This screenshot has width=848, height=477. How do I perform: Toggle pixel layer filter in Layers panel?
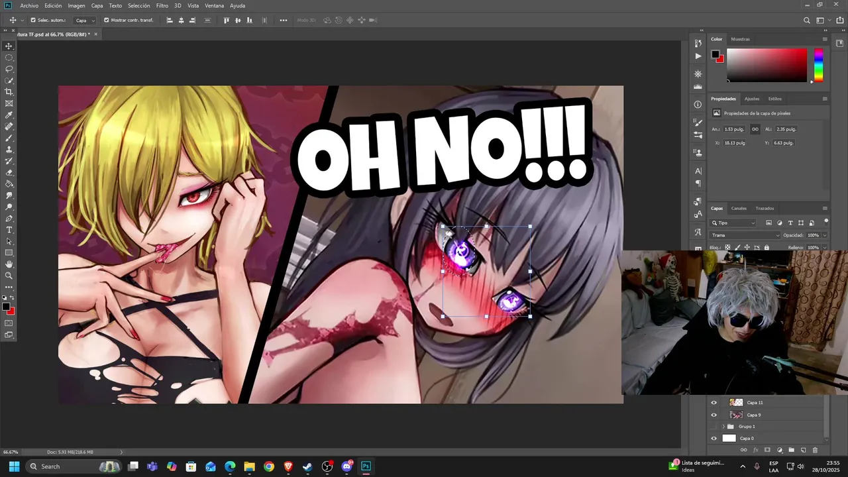768,223
